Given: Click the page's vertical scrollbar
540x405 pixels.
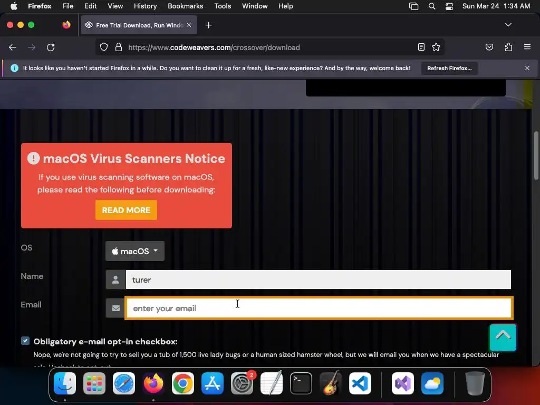Looking at the screenshot, I should coord(536,155).
